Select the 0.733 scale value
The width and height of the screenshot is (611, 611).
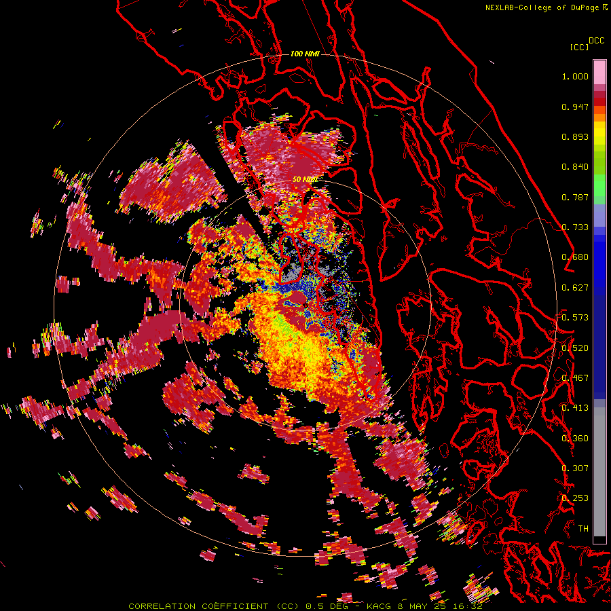click(575, 227)
